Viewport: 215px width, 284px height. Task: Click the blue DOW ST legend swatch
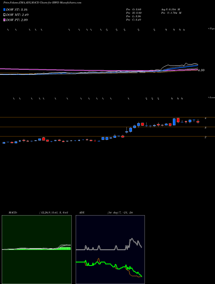click(4, 9)
